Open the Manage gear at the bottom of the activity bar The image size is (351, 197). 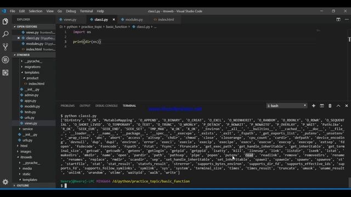coord(5,182)
